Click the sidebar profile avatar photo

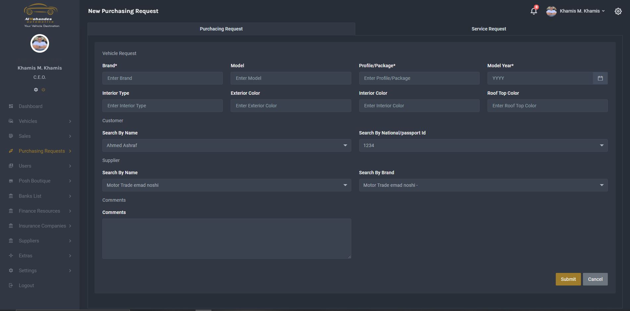click(x=40, y=43)
